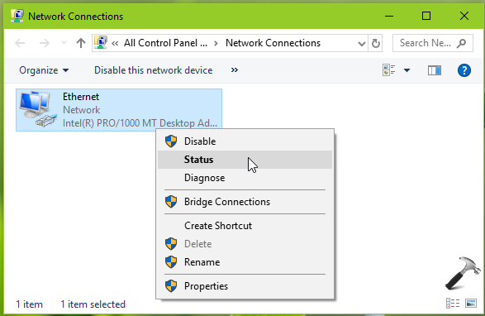Switch to large icons view in status bar

[471, 303]
